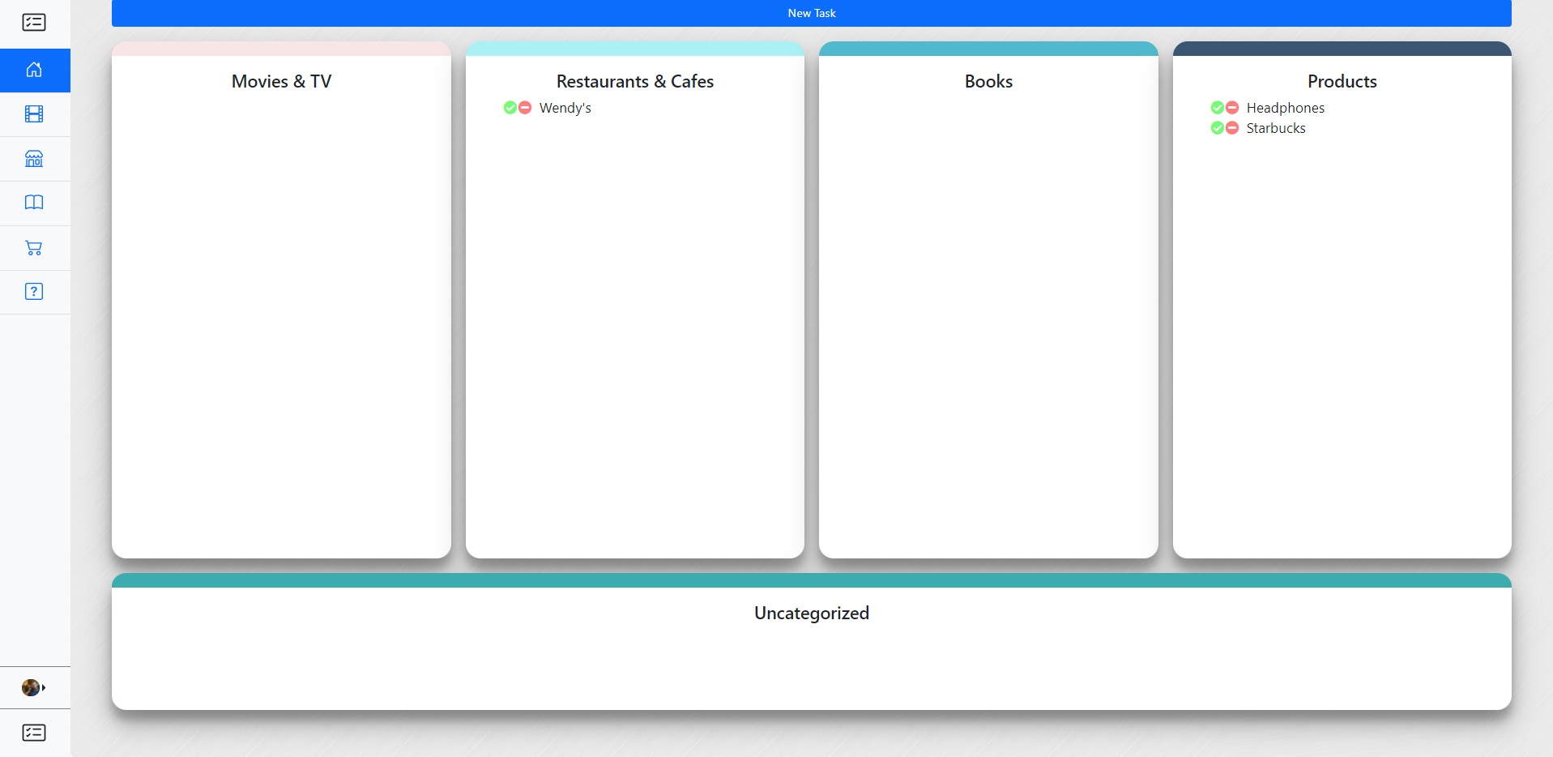The height and width of the screenshot is (757, 1553).
Task: Toggle the Starbucks completion checkmark
Action: 1218,127
